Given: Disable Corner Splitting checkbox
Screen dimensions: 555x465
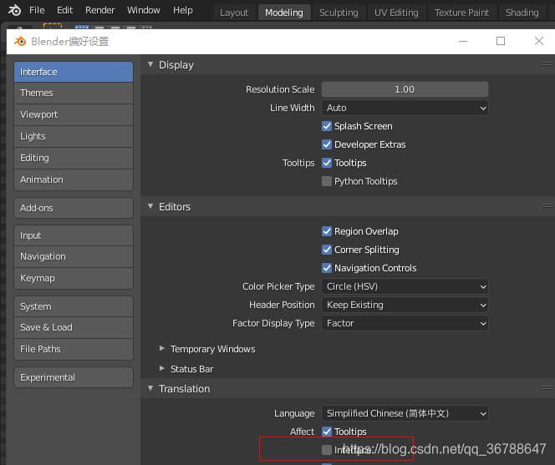Looking at the screenshot, I should click(x=327, y=250).
